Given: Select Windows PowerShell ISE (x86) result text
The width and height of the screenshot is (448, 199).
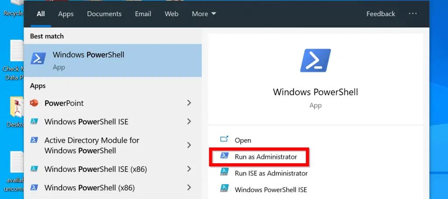Looking at the screenshot, I should click(x=96, y=169).
